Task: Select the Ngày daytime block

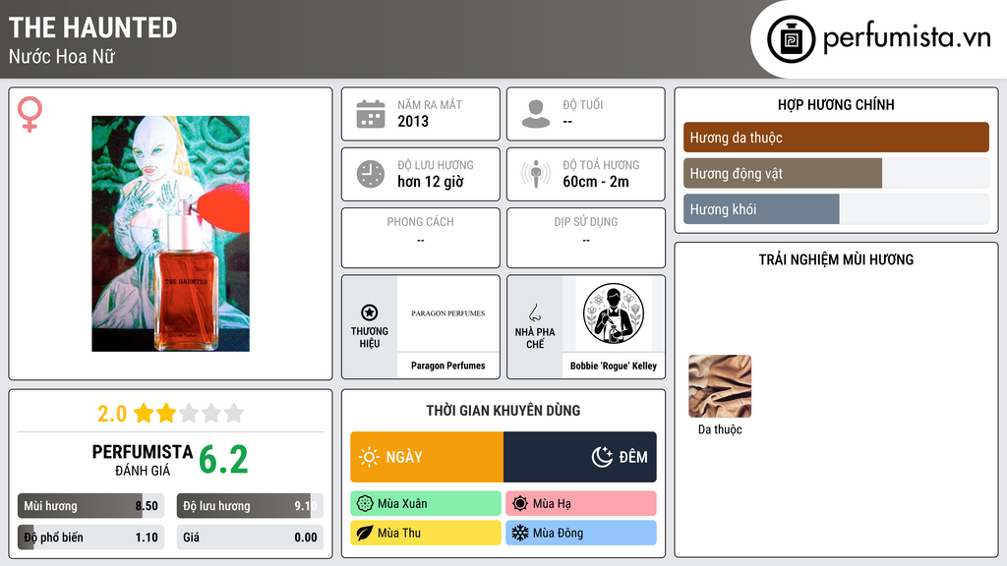Action: pyautogui.click(x=427, y=457)
